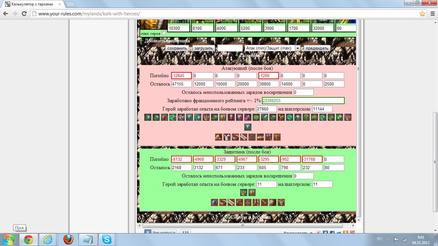438x246 pixels.
Task: Click the miner server experience field 11144
Action: 322,109
